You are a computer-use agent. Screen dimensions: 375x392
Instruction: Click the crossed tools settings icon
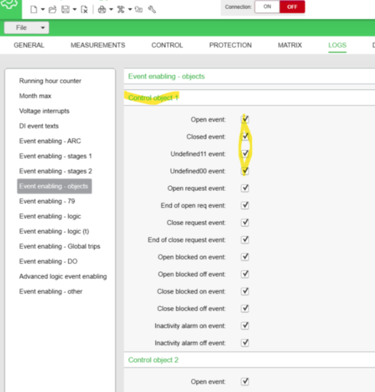tap(121, 10)
